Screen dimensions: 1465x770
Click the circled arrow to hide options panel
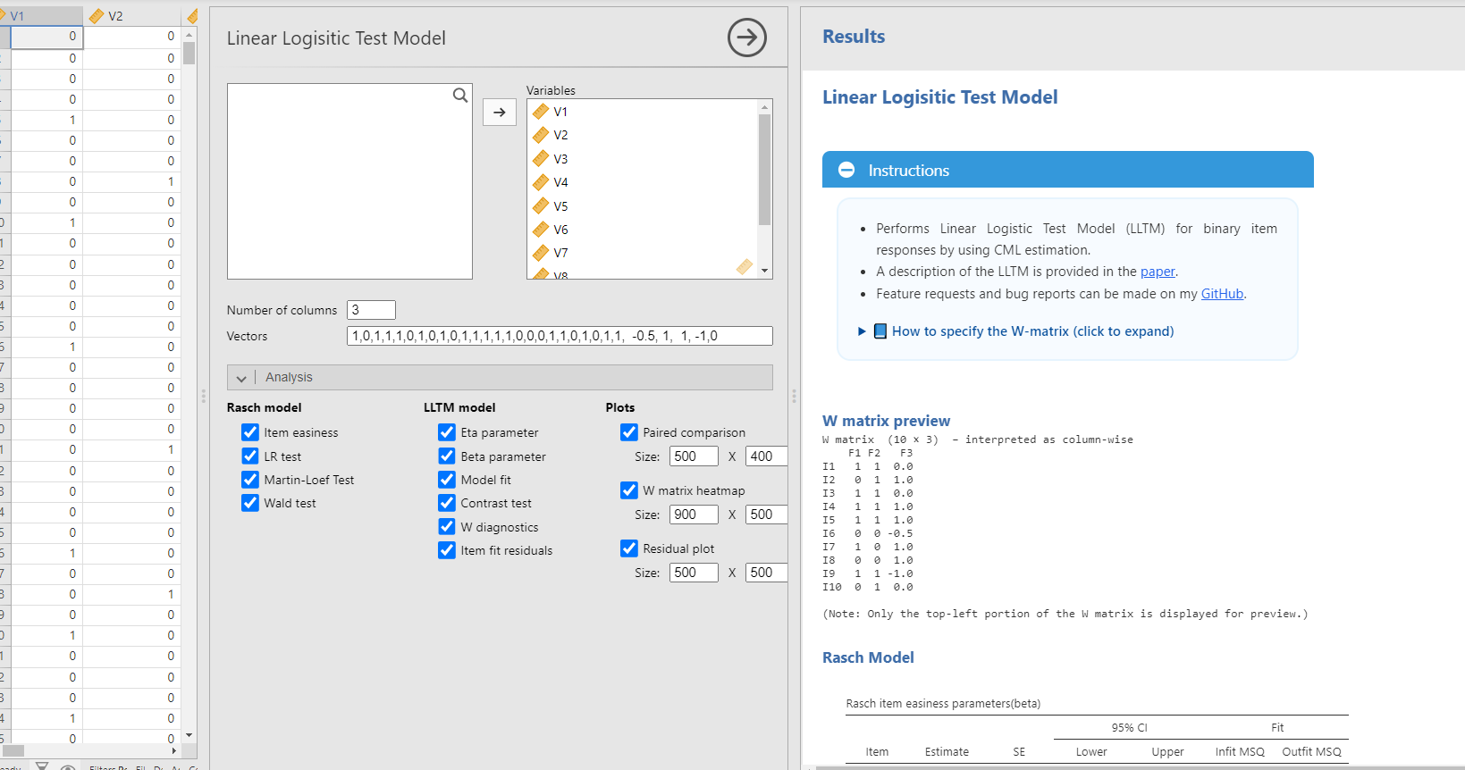[746, 38]
